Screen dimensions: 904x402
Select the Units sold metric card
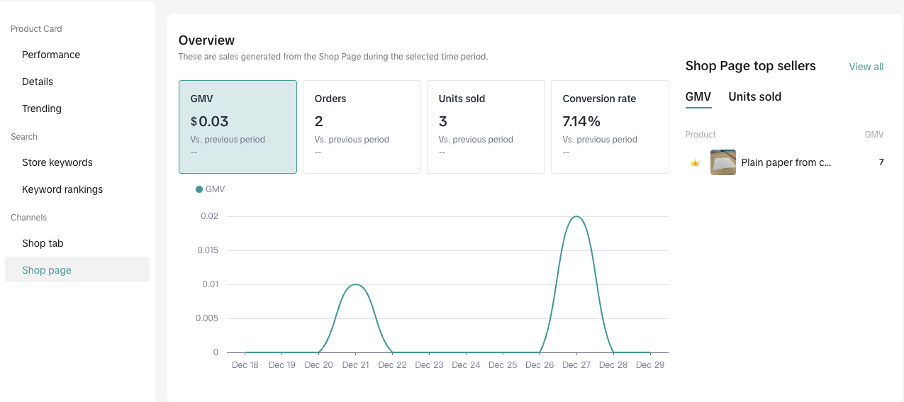coord(486,126)
